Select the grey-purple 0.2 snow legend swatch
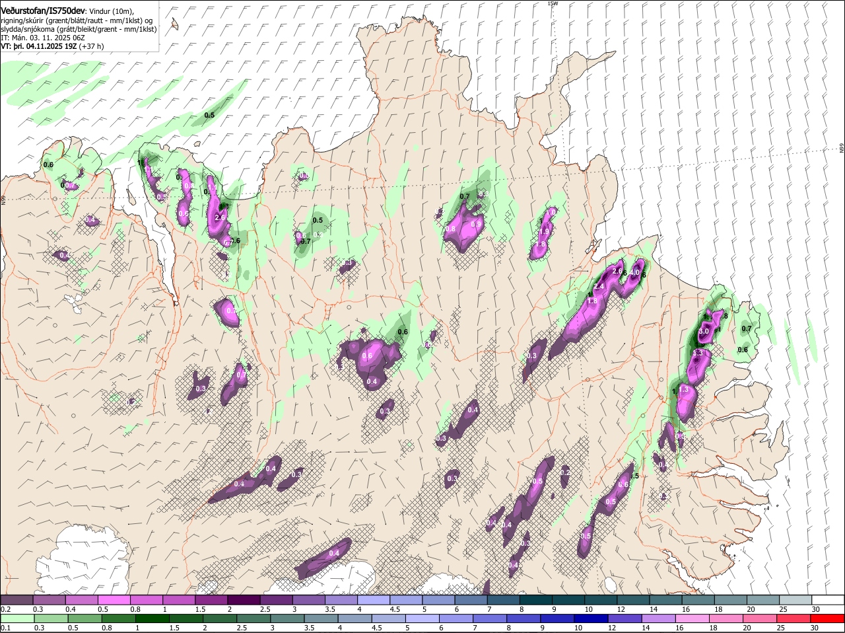Screen dimensions: 845x633 [x=17, y=600]
